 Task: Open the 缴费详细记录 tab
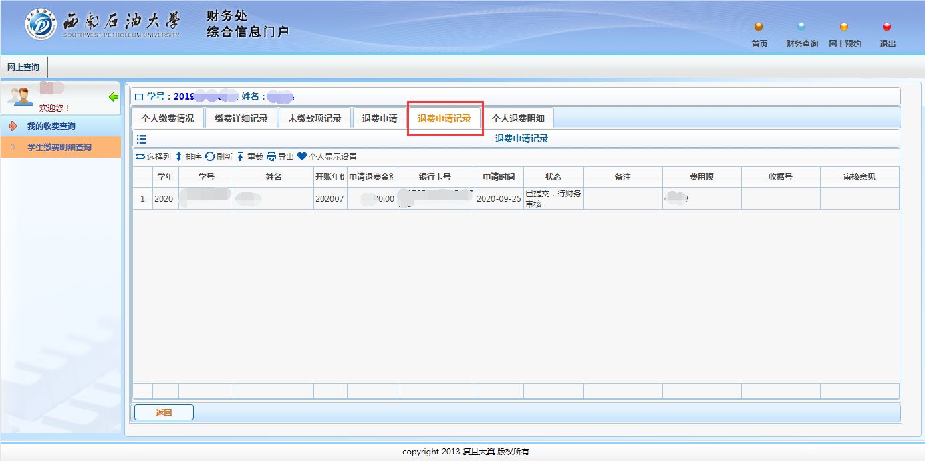pyautogui.click(x=241, y=118)
